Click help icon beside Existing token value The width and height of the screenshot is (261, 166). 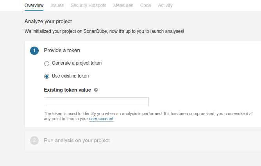point(96,90)
